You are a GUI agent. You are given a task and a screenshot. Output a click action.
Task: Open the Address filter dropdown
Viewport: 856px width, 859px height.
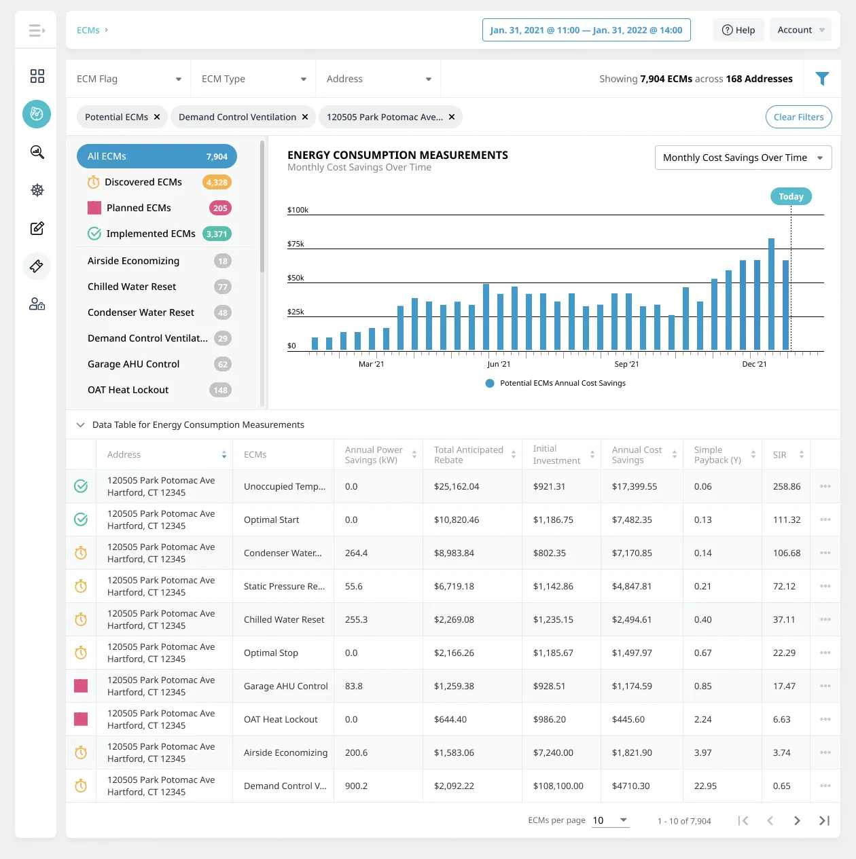[378, 79]
